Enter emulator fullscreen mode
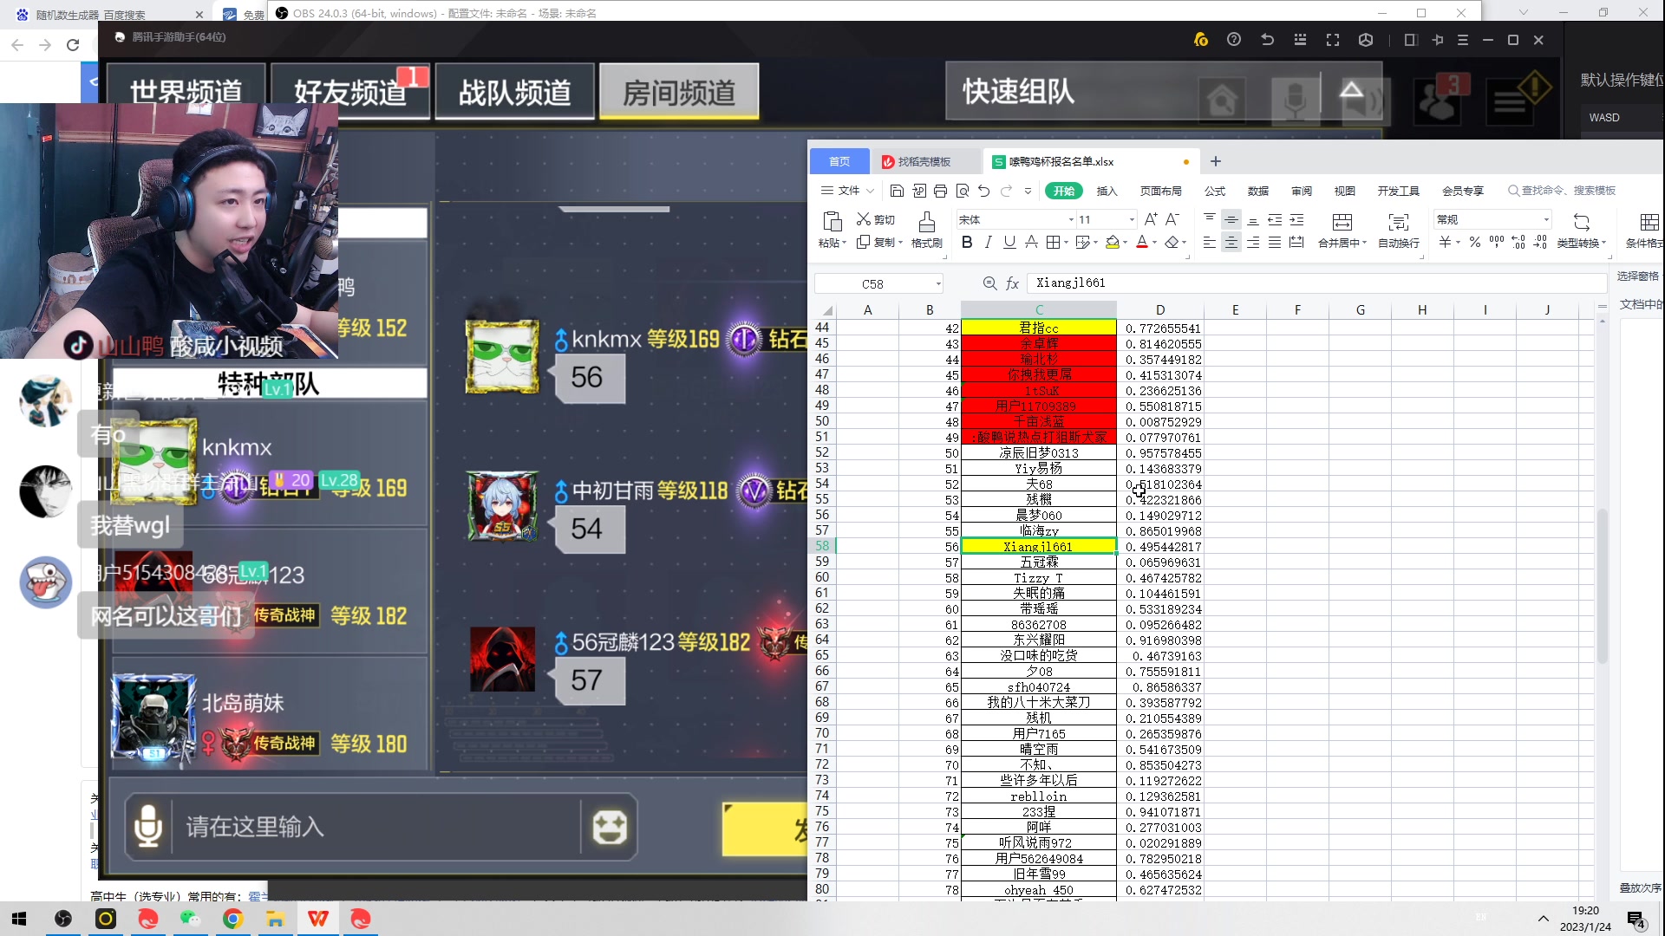 1333,40
